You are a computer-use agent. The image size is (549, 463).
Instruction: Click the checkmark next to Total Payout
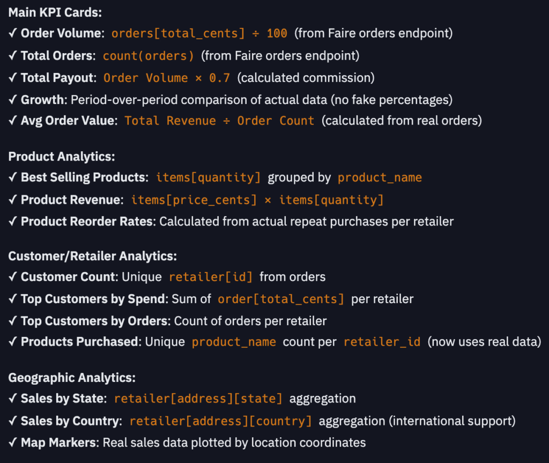pos(13,78)
